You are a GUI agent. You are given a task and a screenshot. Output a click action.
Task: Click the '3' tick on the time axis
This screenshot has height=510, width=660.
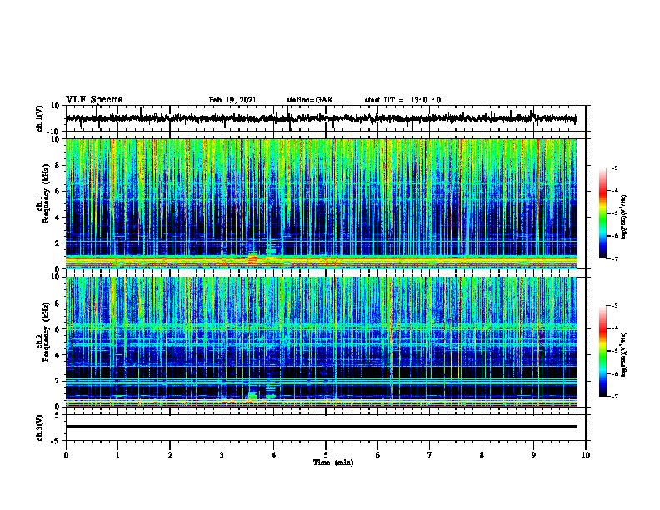click(x=222, y=455)
